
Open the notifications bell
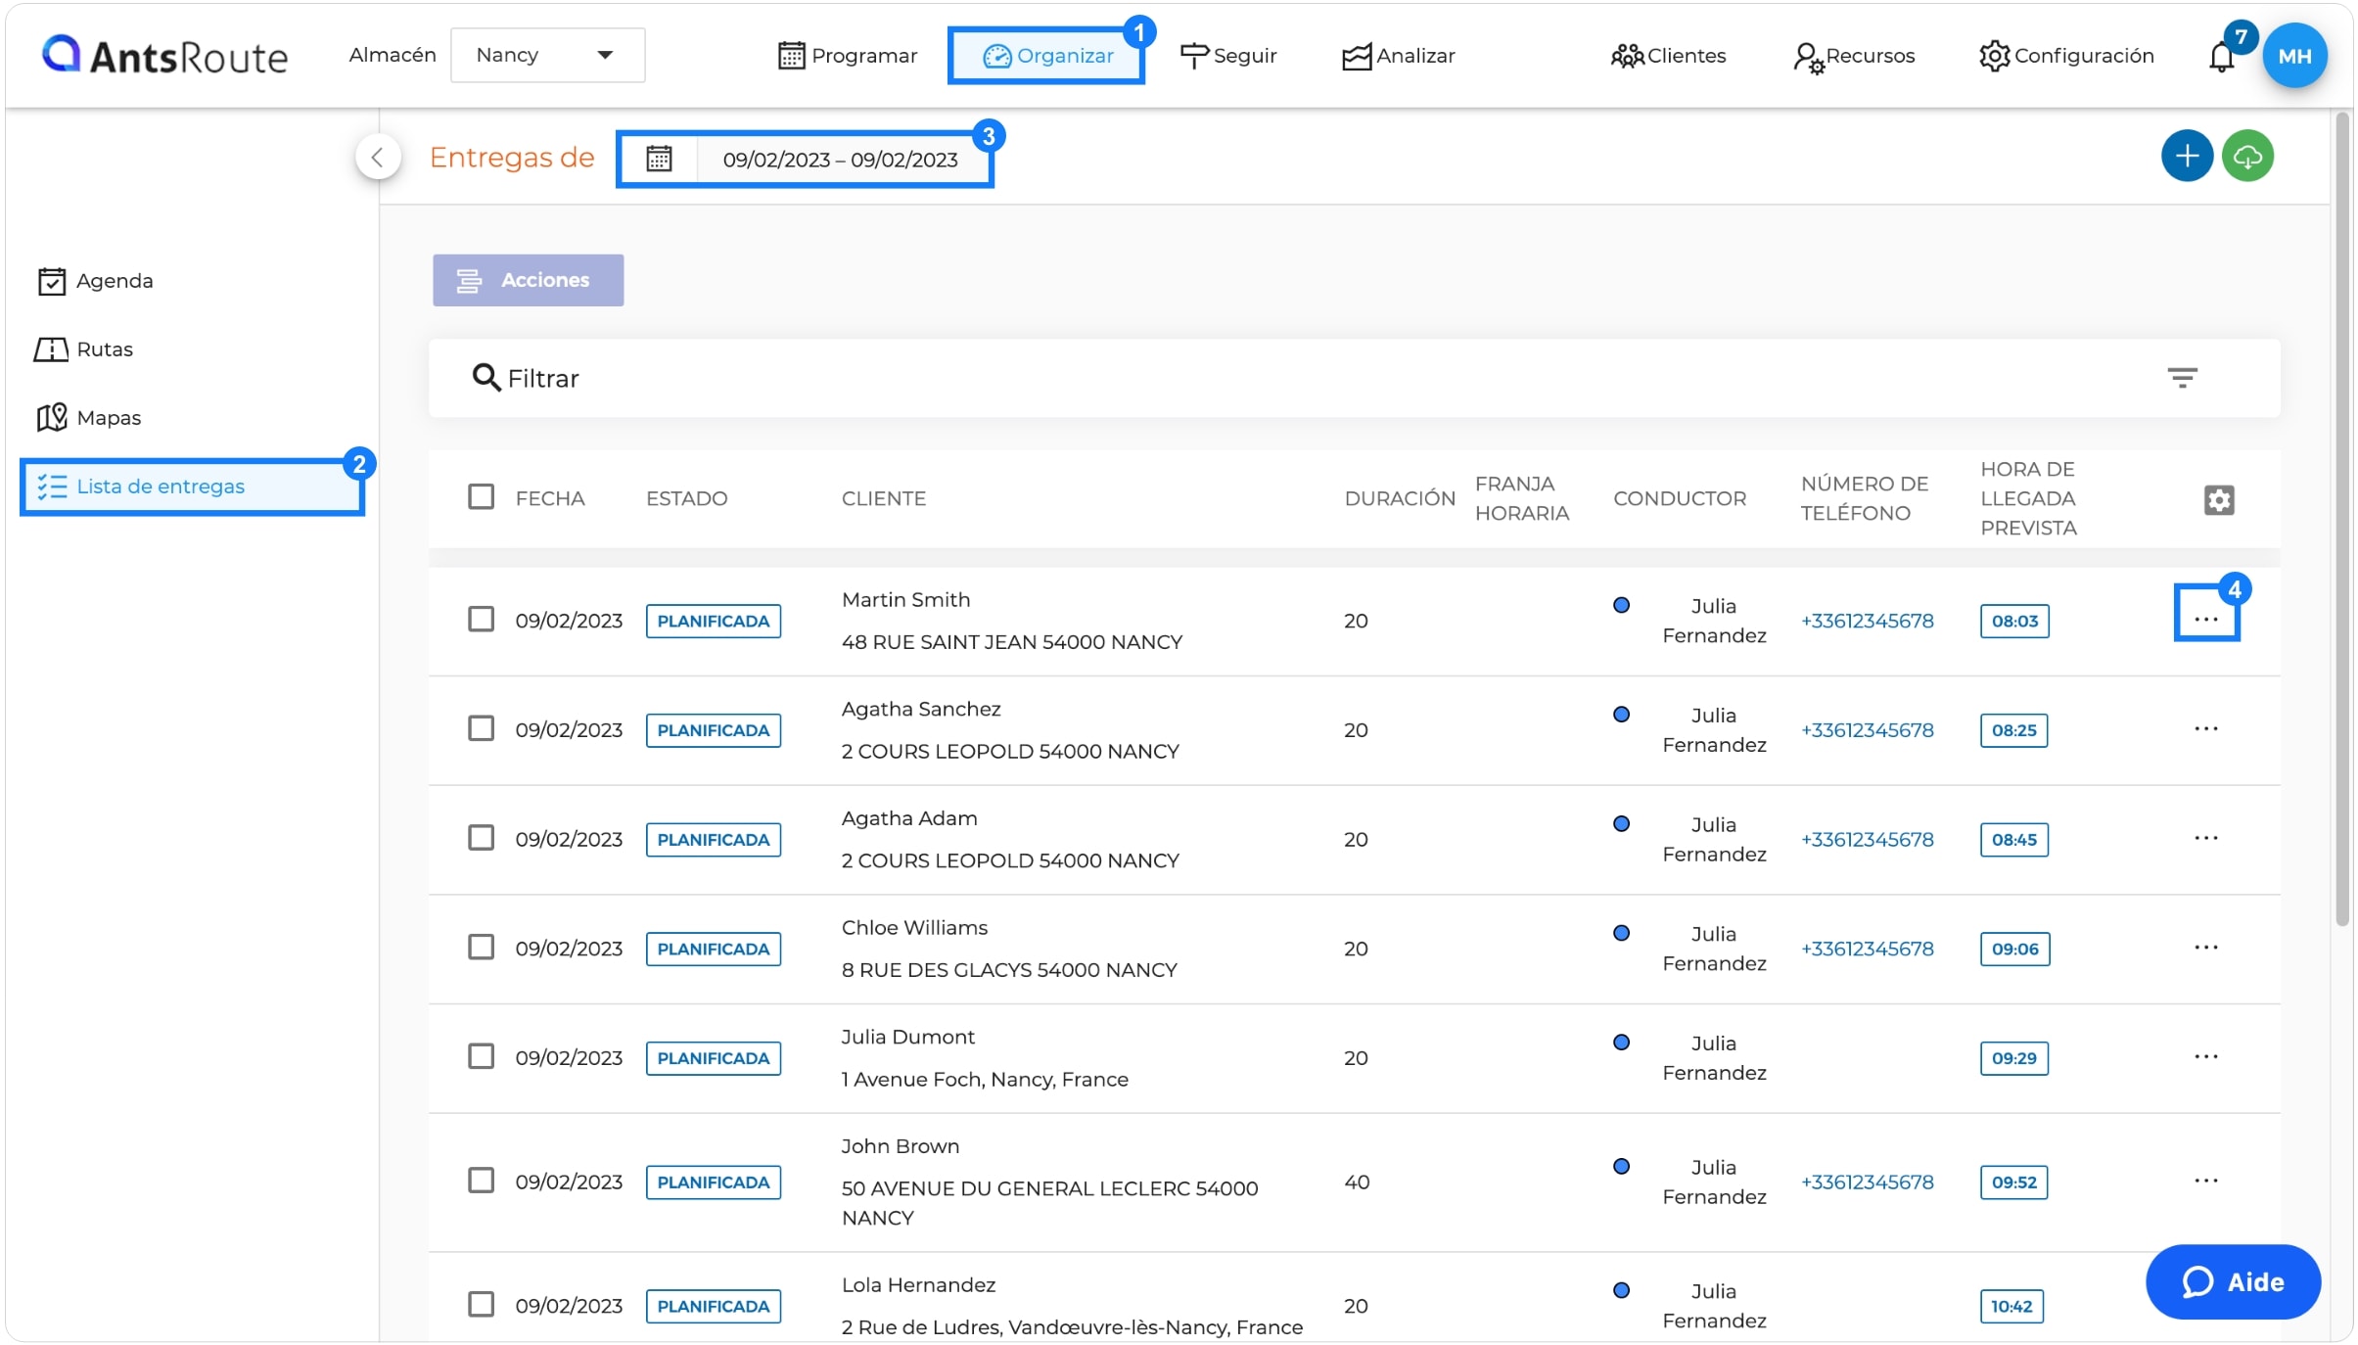(x=2221, y=57)
